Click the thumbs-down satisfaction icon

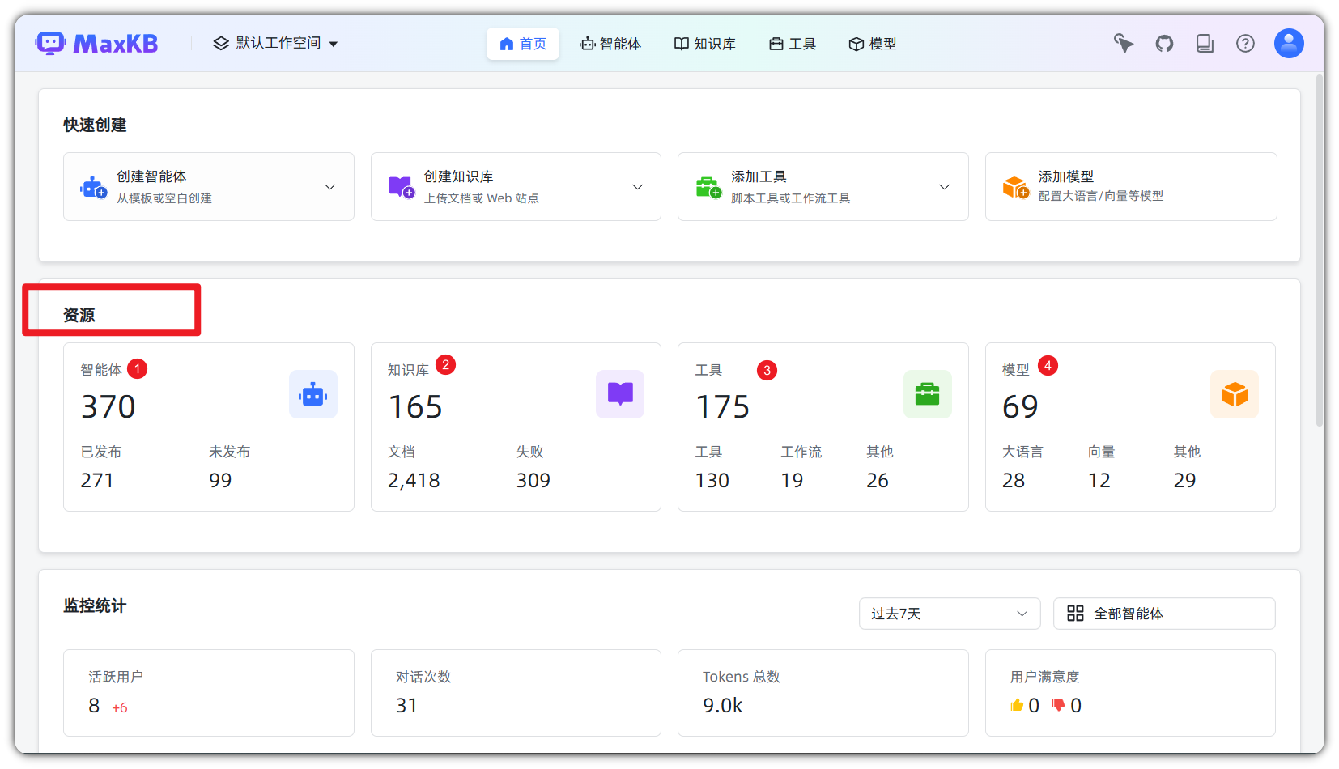[1058, 705]
